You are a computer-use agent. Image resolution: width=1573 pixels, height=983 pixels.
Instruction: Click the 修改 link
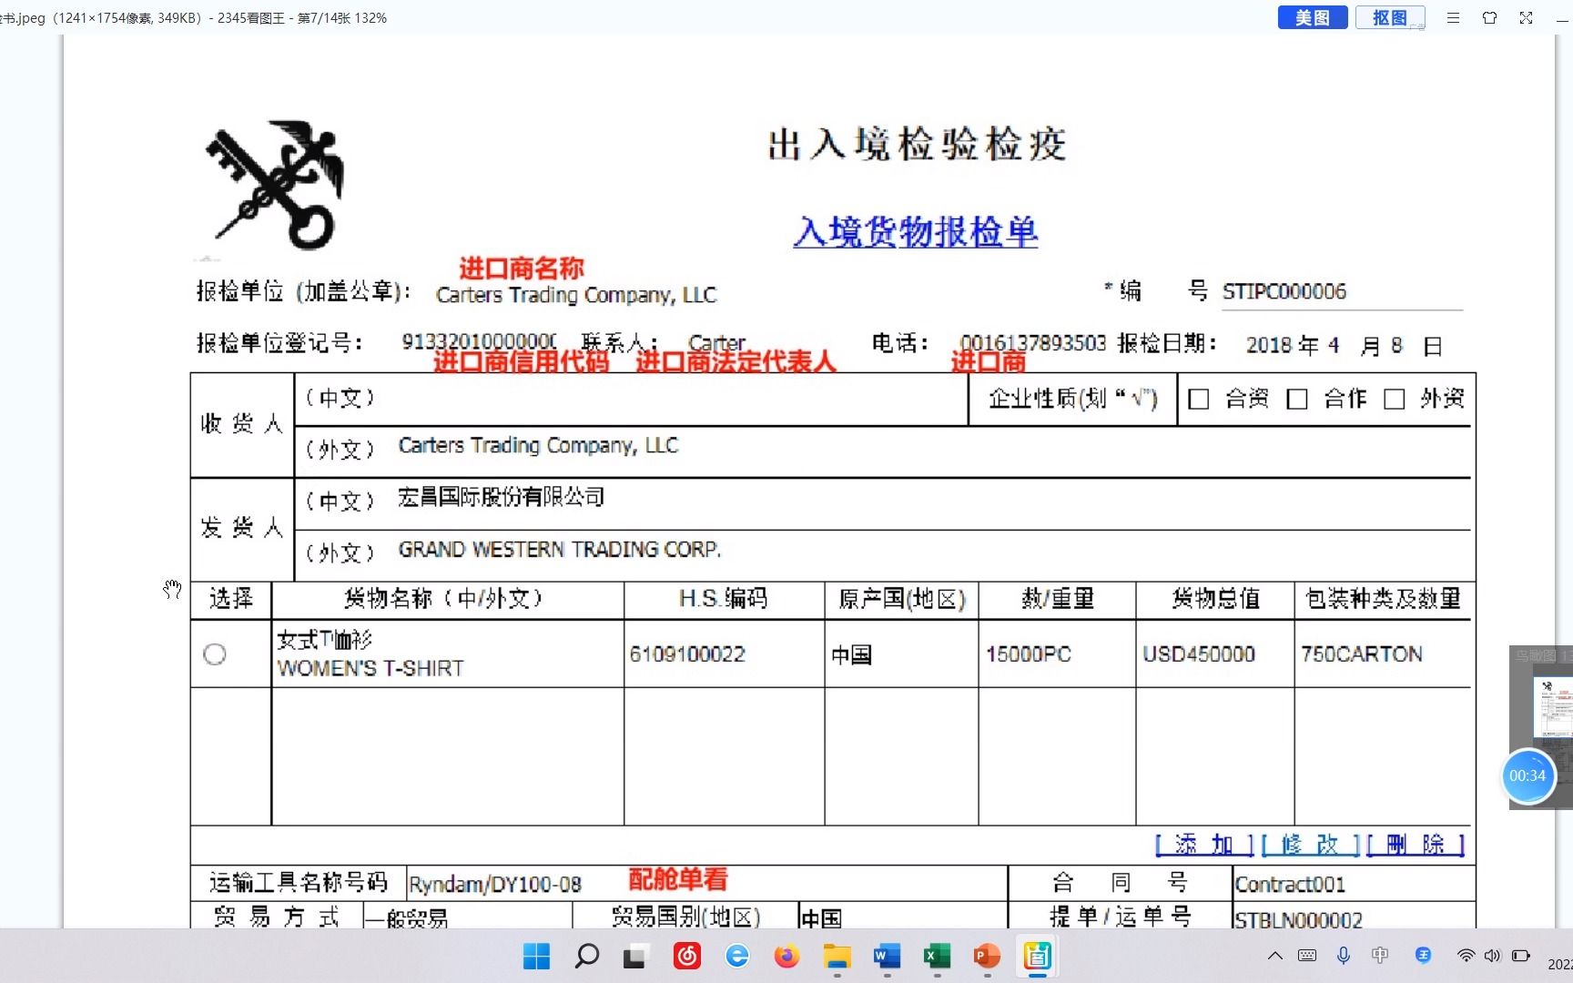pos(1310,845)
